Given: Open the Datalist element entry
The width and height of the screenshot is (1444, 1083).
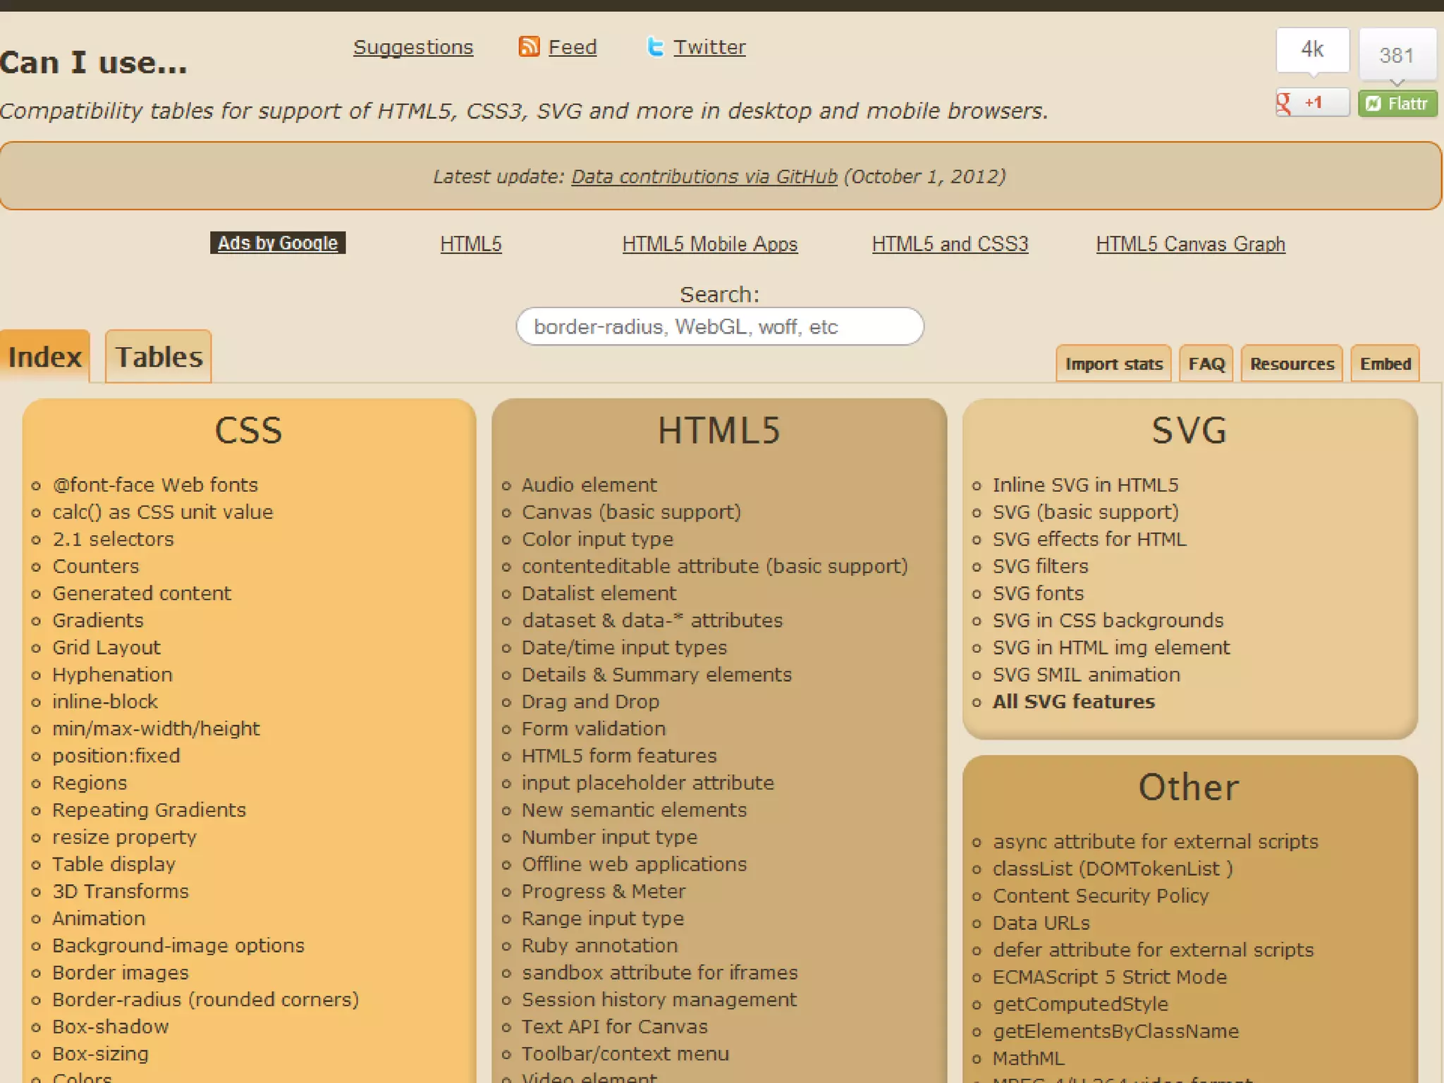Looking at the screenshot, I should click(x=599, y=594).
